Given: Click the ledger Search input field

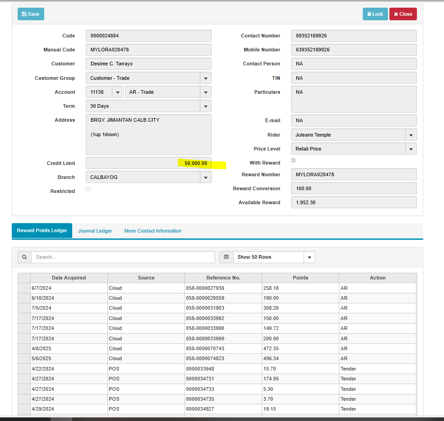Looking at the screenshot, I should point(123,257).
